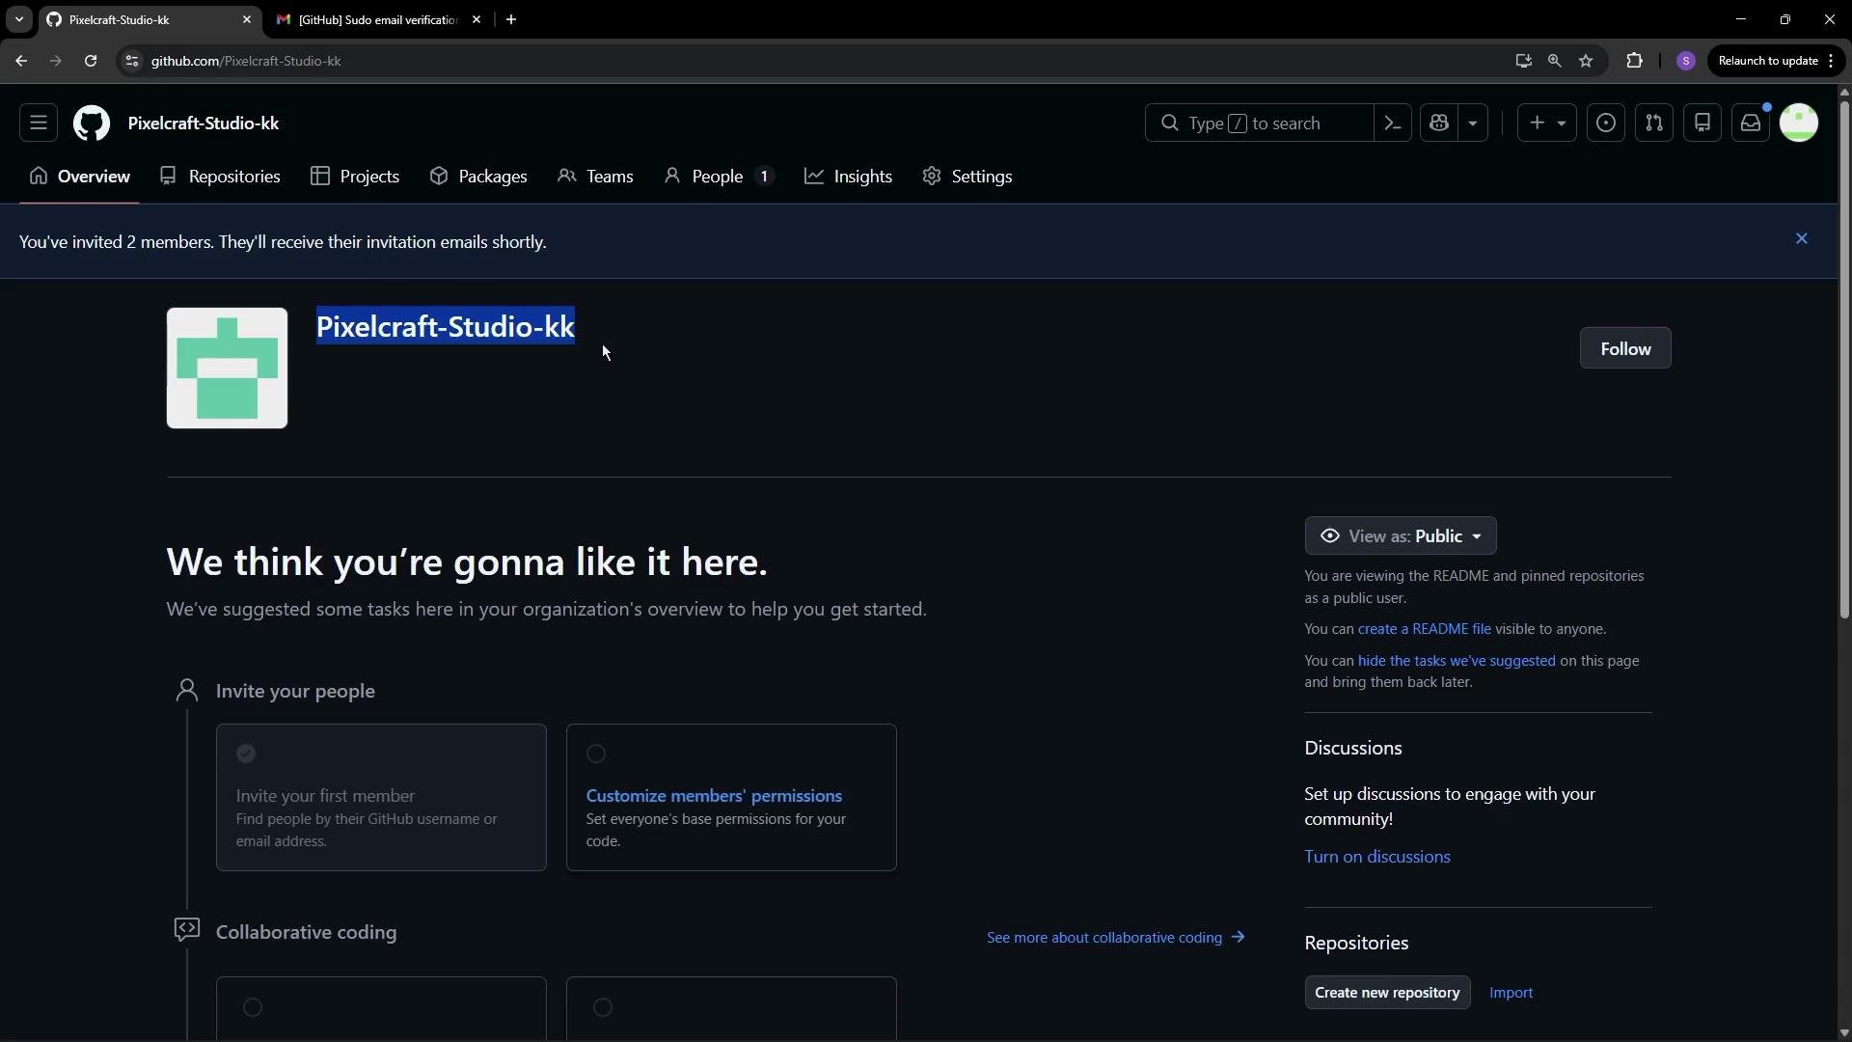Viewport: 1852px width, 1042px height.
Task: Switch to the Projects tab
Action: (x=356, y=177)
